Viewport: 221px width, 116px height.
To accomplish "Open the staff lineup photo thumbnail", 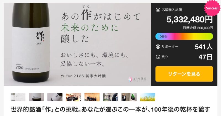I will click(92, 97).
